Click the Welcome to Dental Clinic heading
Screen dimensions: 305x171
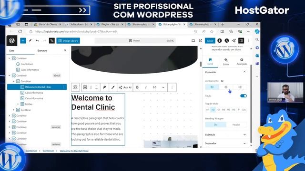click(93, 103)
